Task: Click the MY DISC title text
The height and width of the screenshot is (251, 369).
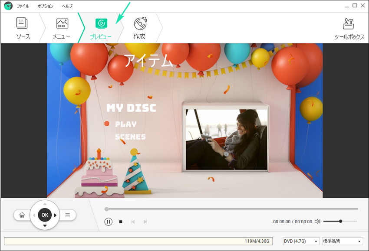Action: (131, 108)
